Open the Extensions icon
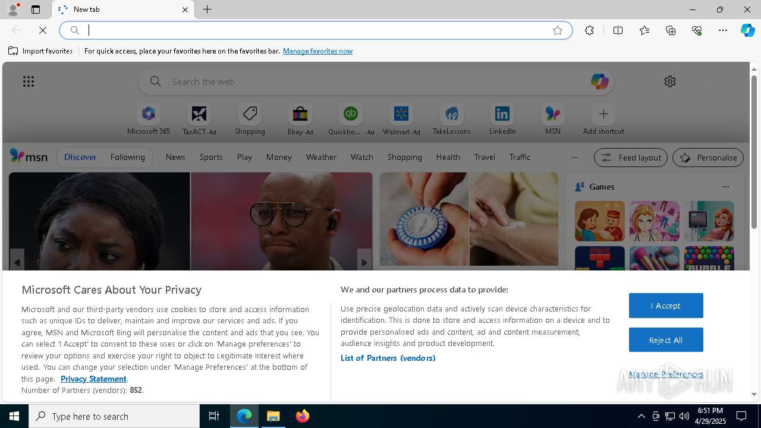Screen dimensions: 761x428 tap(589, 30)
